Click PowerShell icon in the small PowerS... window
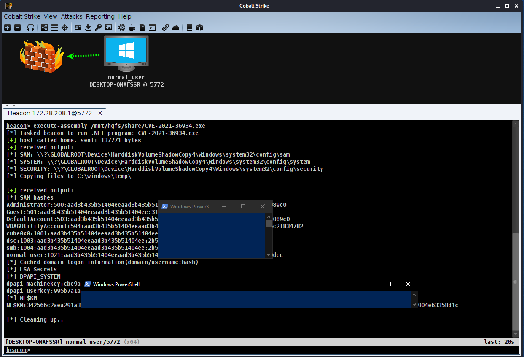The height and width of the screenshot is (357, 524). point(165,206)
